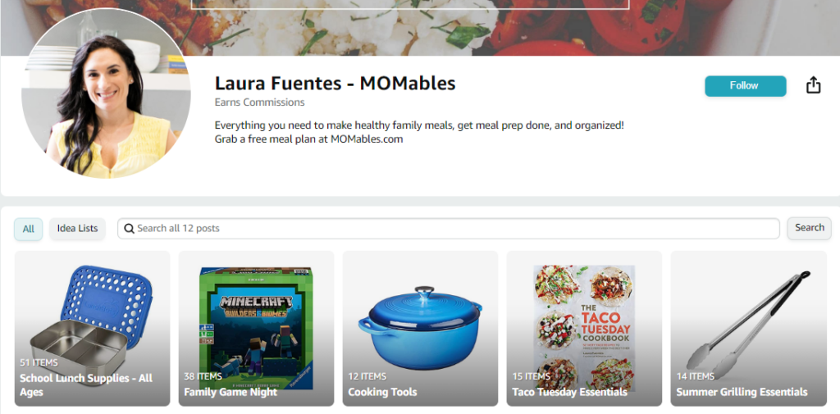The image size is (840, 414).
Task: Click the magnifier icon in search field
Action: pyautogui.click(x=129, y=229)
